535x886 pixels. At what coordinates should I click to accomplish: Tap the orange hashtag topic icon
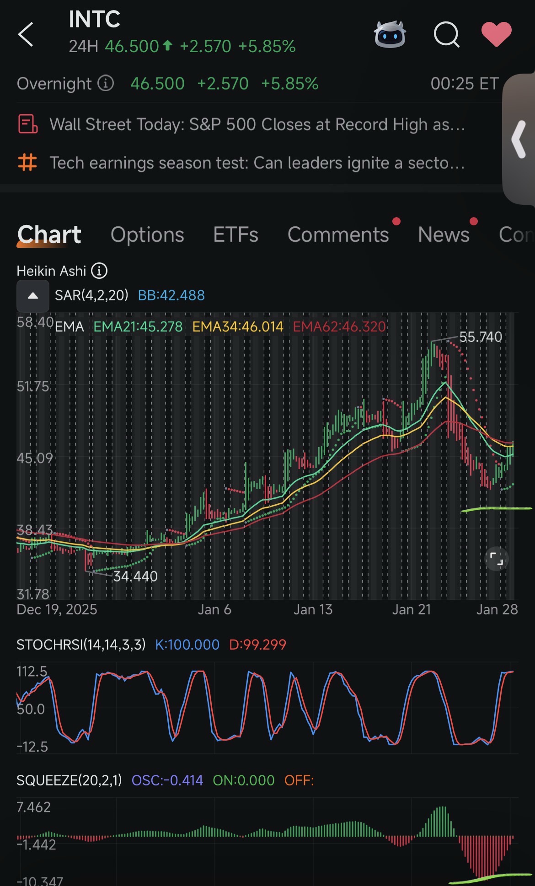[x=27, y=162]
